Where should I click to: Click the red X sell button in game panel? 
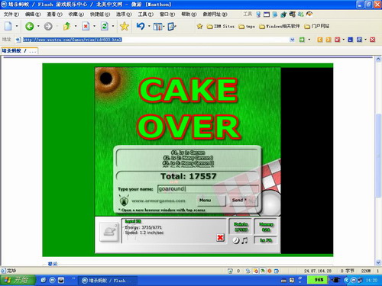[220, 237]
